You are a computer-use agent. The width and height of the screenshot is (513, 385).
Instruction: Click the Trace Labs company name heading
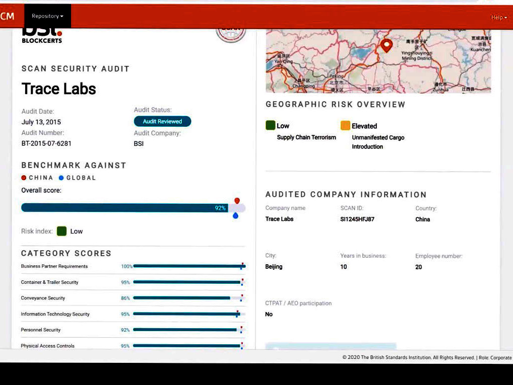58,89
